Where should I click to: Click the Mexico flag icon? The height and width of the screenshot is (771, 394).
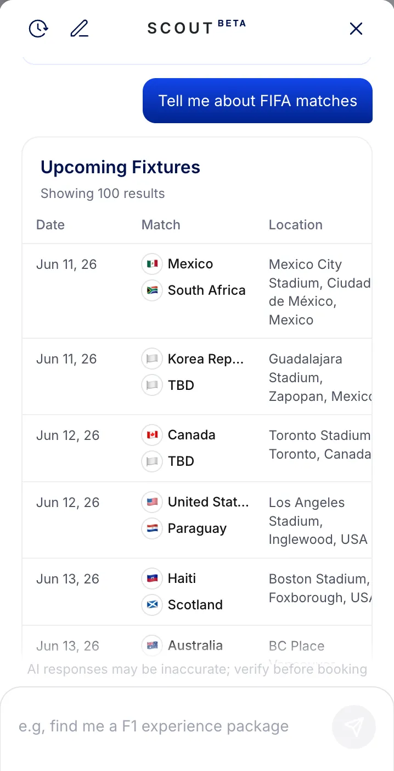pyautogui.click(x=151, y=264)
